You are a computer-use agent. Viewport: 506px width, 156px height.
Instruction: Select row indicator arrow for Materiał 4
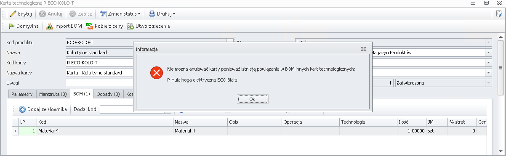pyautogui.click(x=16, y=131)
